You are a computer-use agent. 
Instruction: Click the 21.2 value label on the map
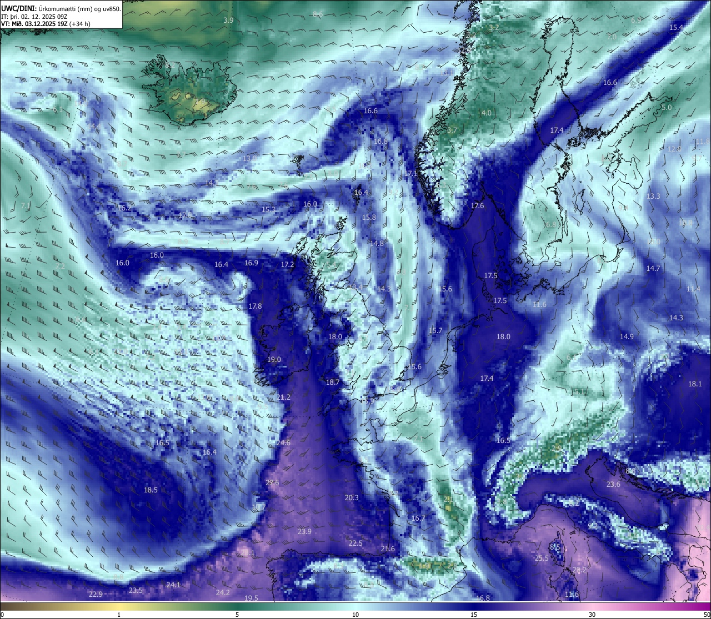pyautogui.click(x=283, y=397)
